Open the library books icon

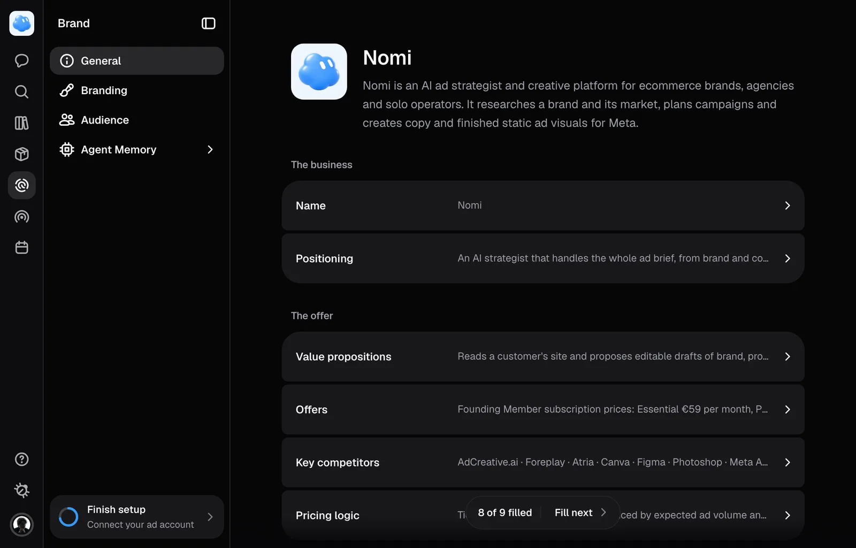point(22,123)
